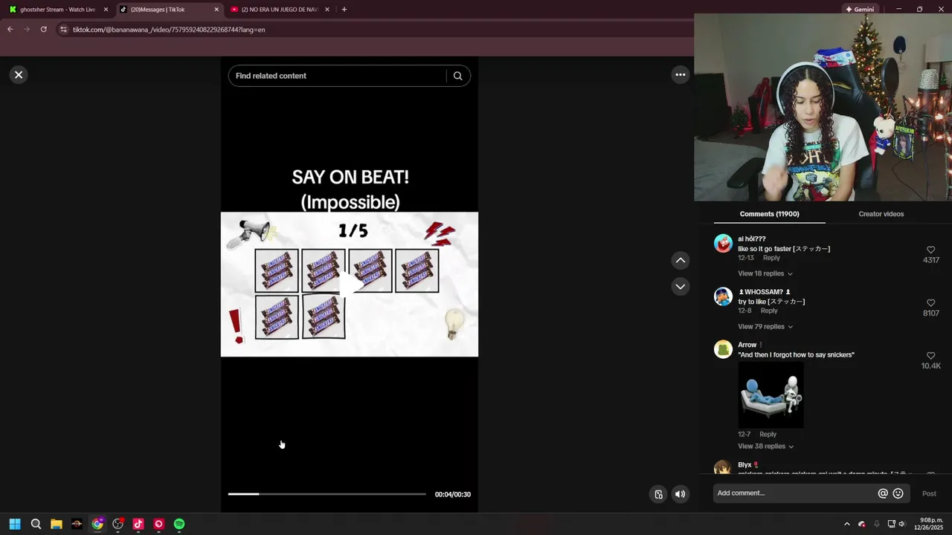The image size is (952, 535).
Task: Play the paused video
Action: point(350,285)
